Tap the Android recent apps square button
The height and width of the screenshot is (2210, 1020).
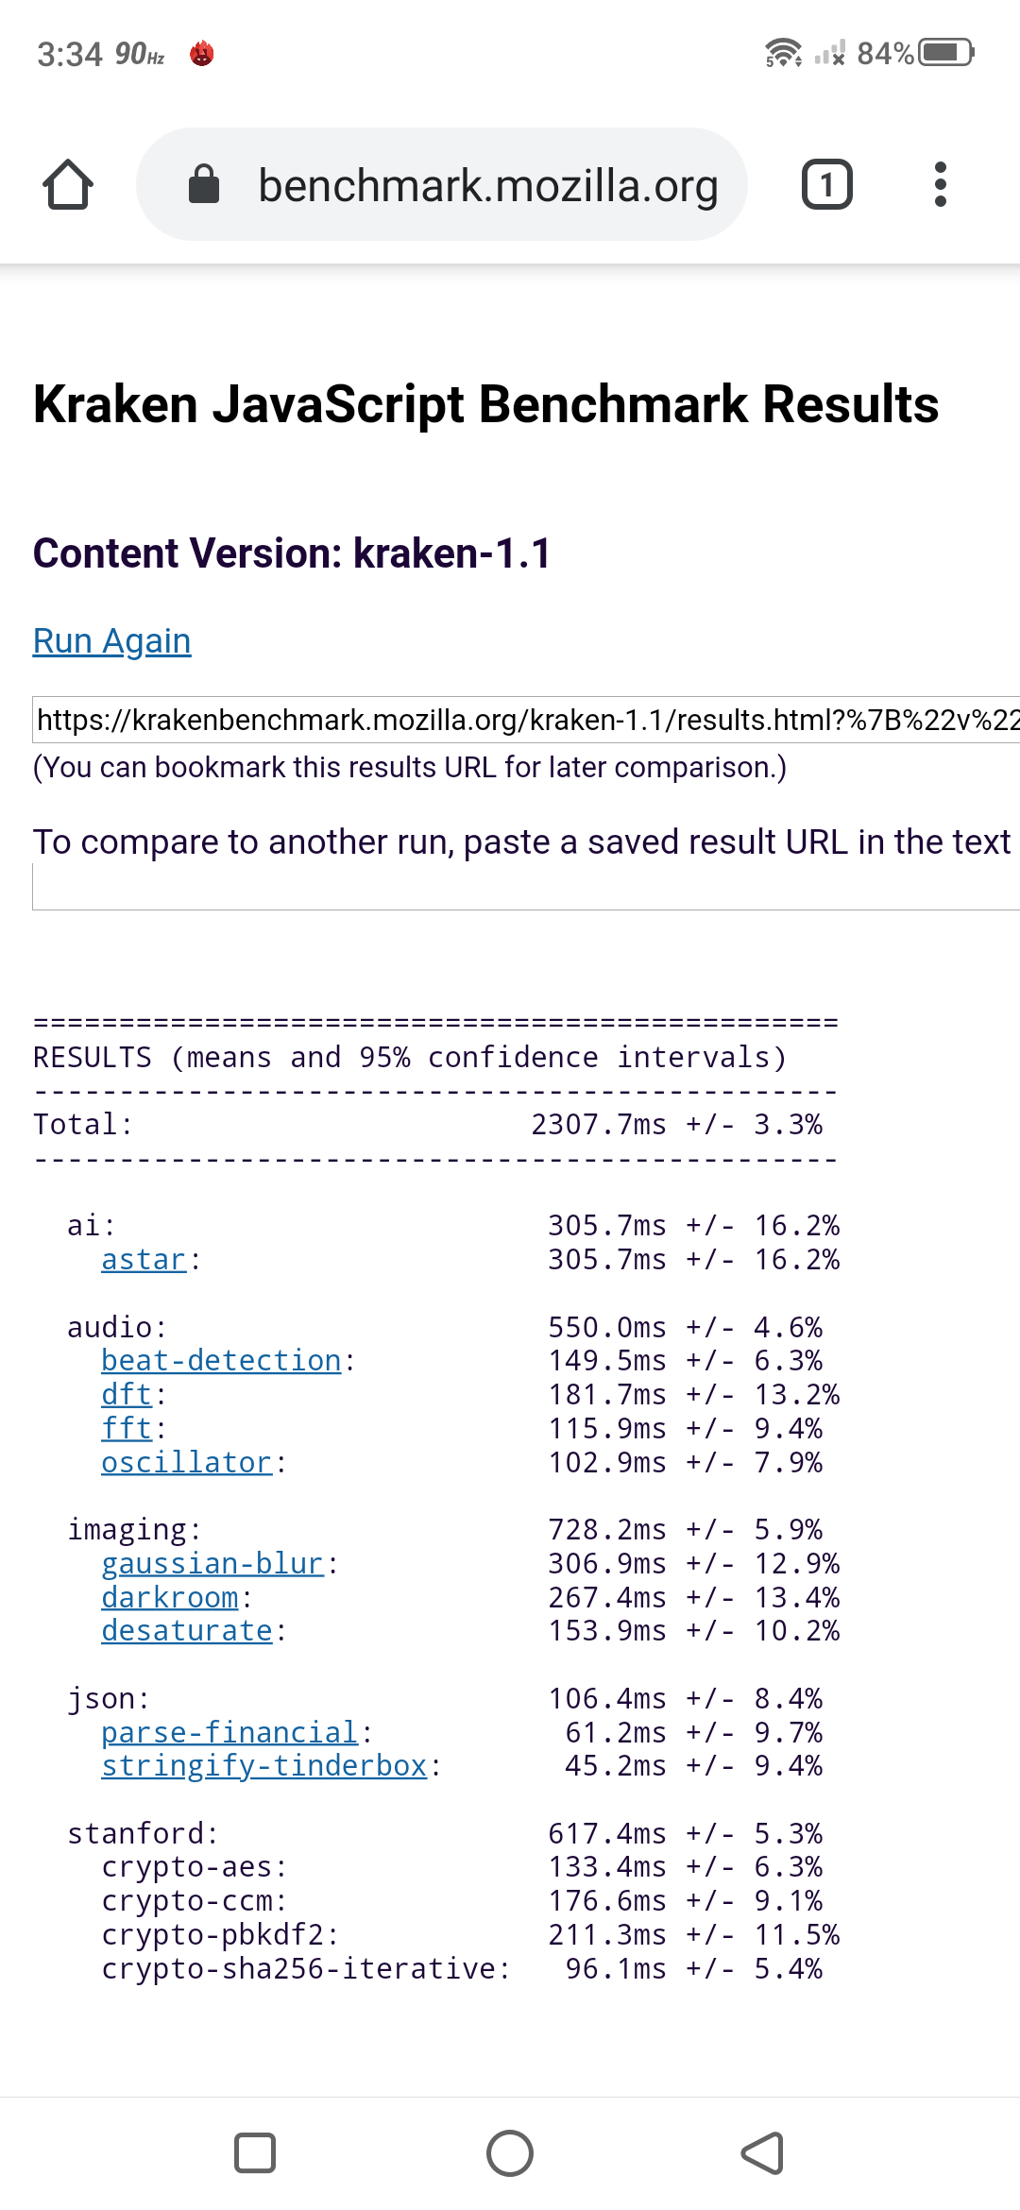tap(254, 2153)
